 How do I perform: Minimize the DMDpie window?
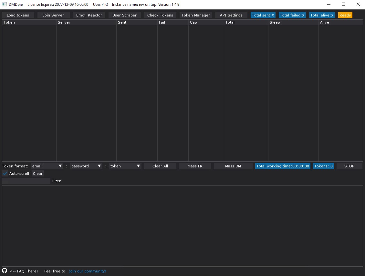point(329,4)
